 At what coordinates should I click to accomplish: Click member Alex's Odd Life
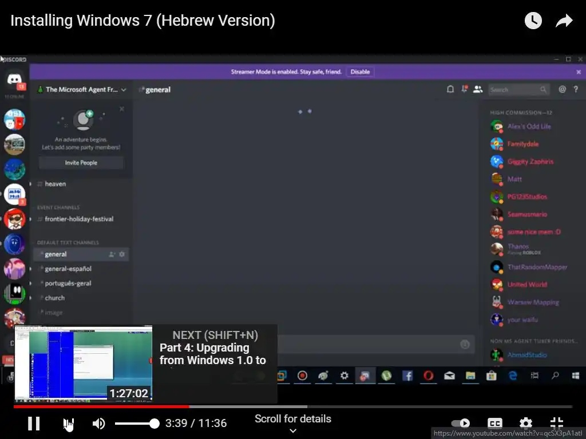529,126
